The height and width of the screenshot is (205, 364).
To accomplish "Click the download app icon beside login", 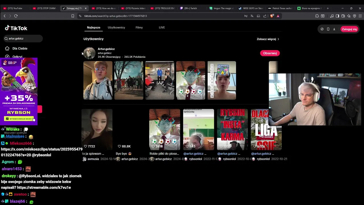I will click(334, 29).
